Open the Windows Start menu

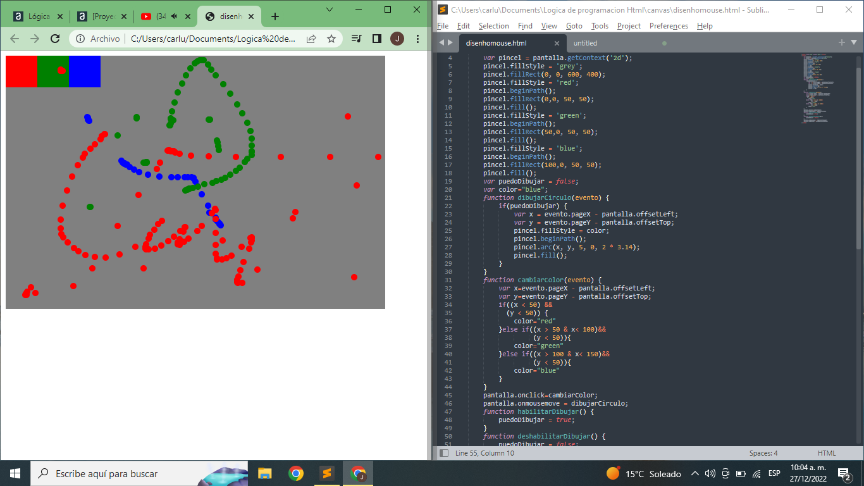tap(15, 473)
